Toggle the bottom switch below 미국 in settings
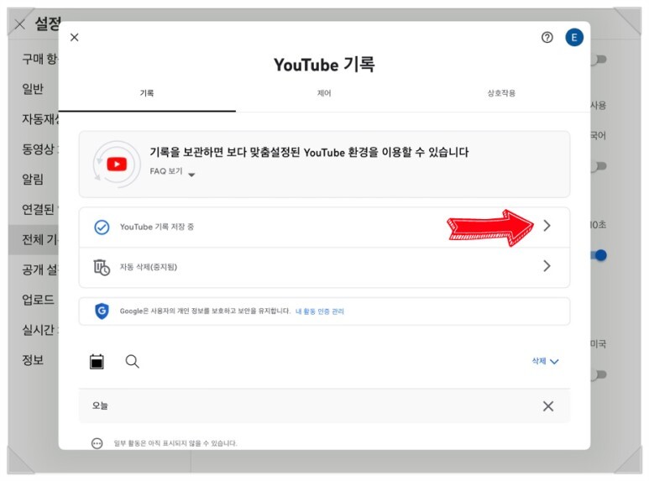Viewport: 649px width, 481px height. point(599,374)
